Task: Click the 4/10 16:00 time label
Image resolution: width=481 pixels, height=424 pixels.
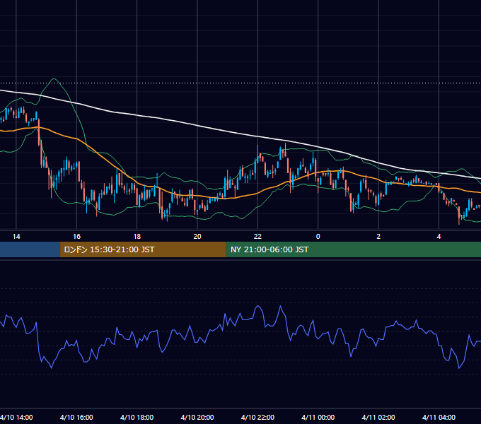Action: click(76, 417)
